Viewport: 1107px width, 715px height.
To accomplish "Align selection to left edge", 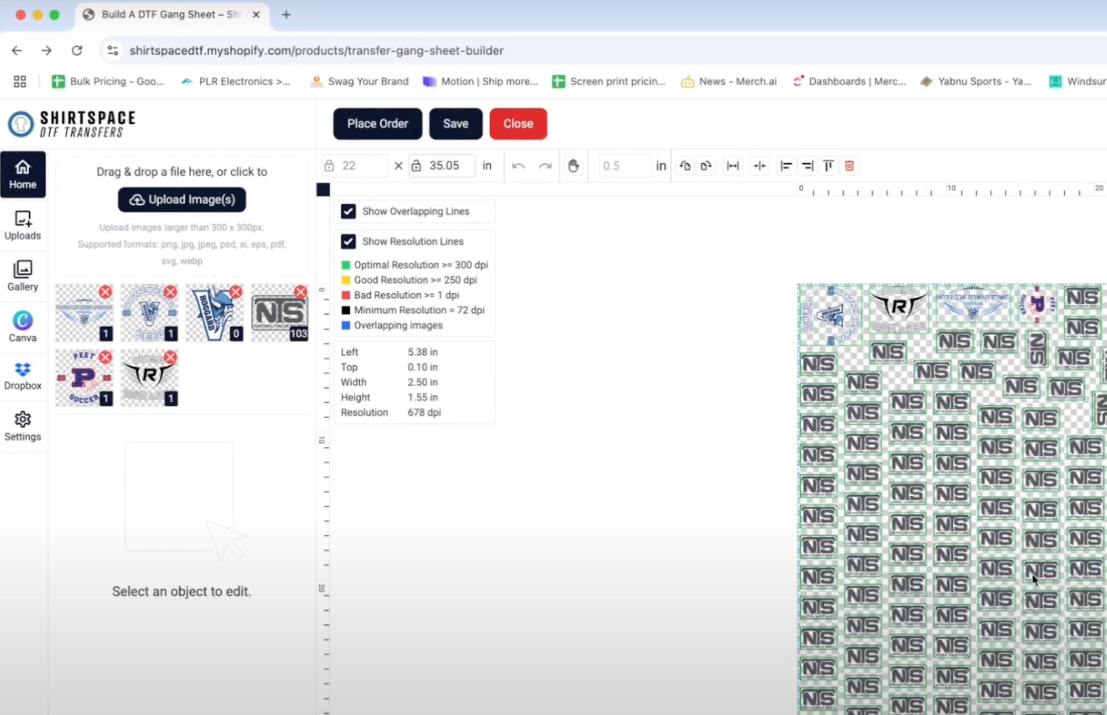I will tap(786, 166).
